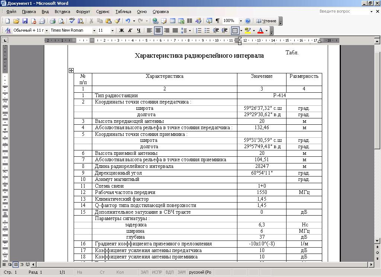
Task: Toggle bold (Ж) formatting
Action: pos(122,31)
